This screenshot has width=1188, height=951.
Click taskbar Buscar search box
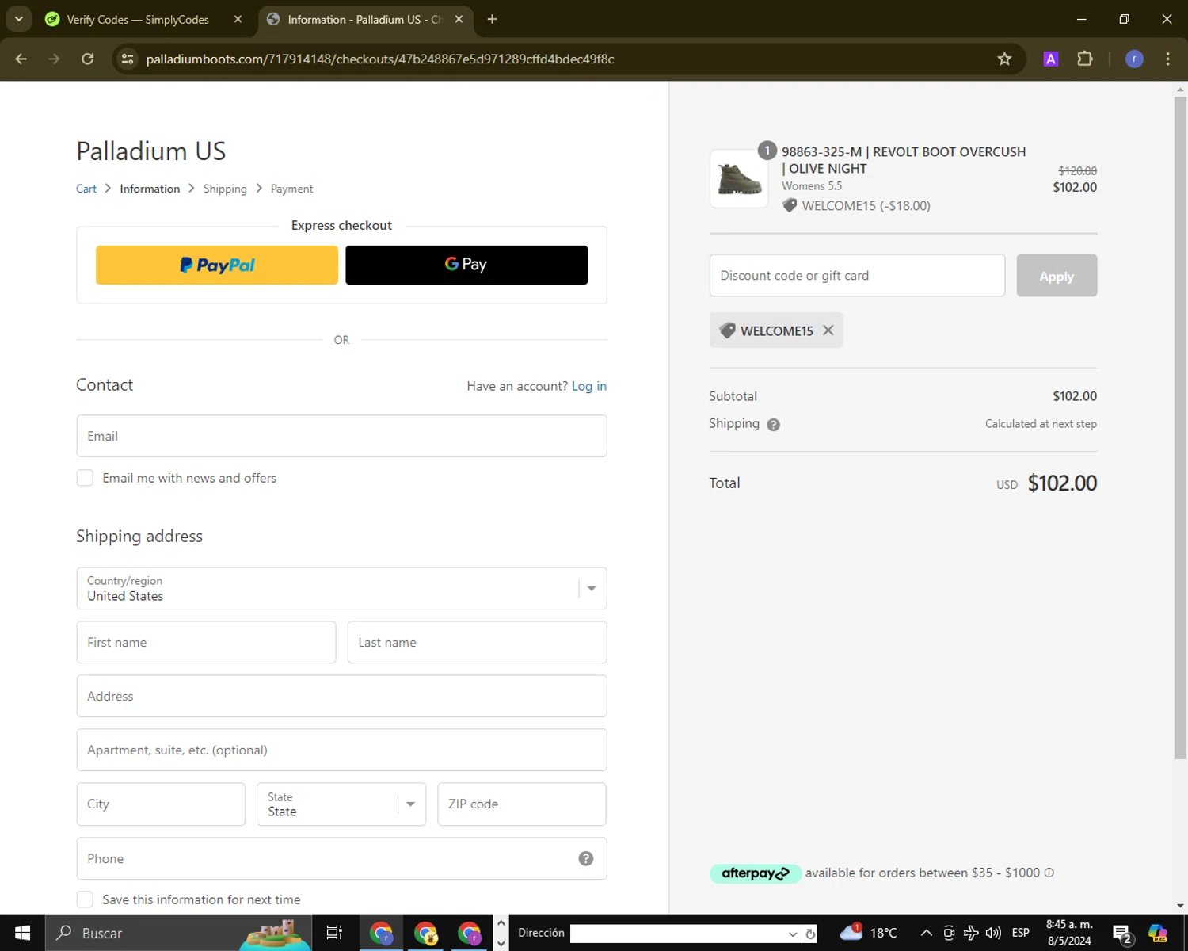point(178,933)
